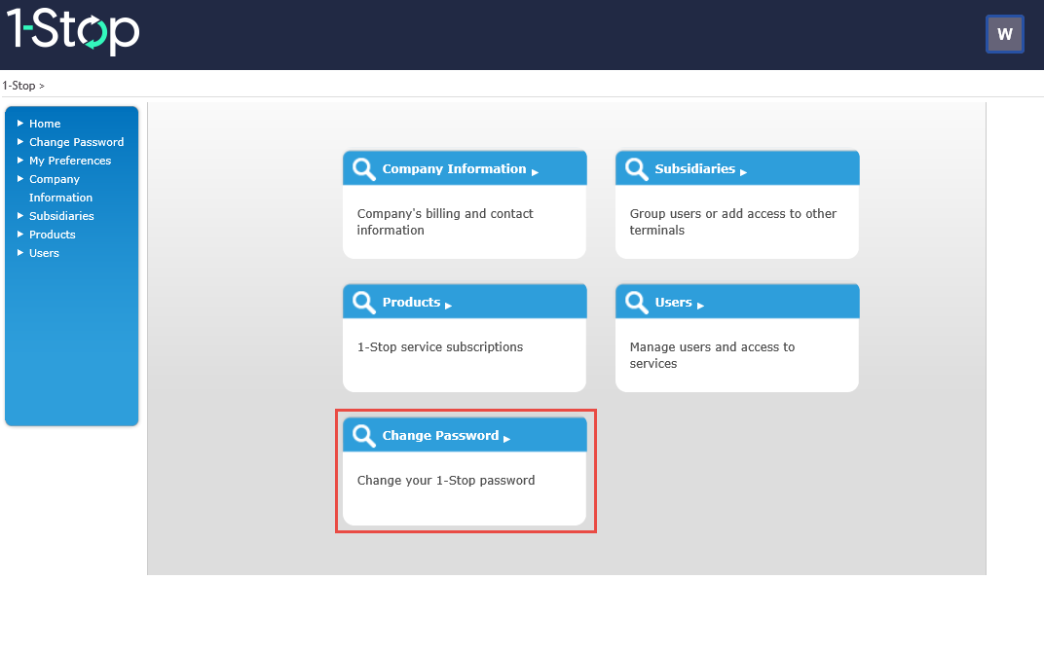The width and height of the screenshot is (1044, 652).
Task: Click arrow beside Change Password card title
Action: click(506, 439)
